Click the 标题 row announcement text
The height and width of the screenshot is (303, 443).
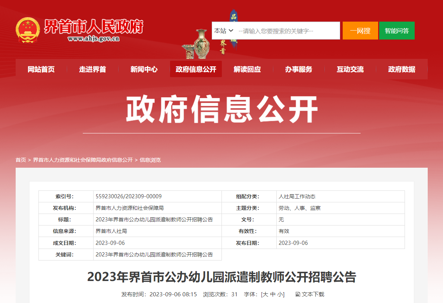point(154,220)
